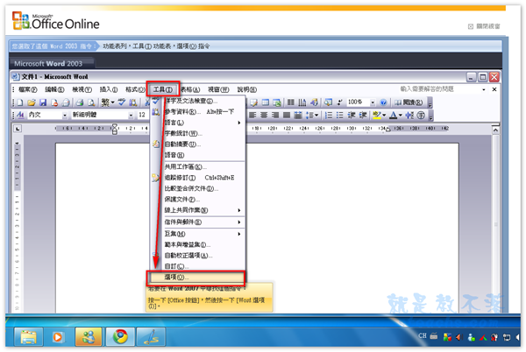Open the Style 內文 dropdown
526x352 pixels.
coord(64,116)
